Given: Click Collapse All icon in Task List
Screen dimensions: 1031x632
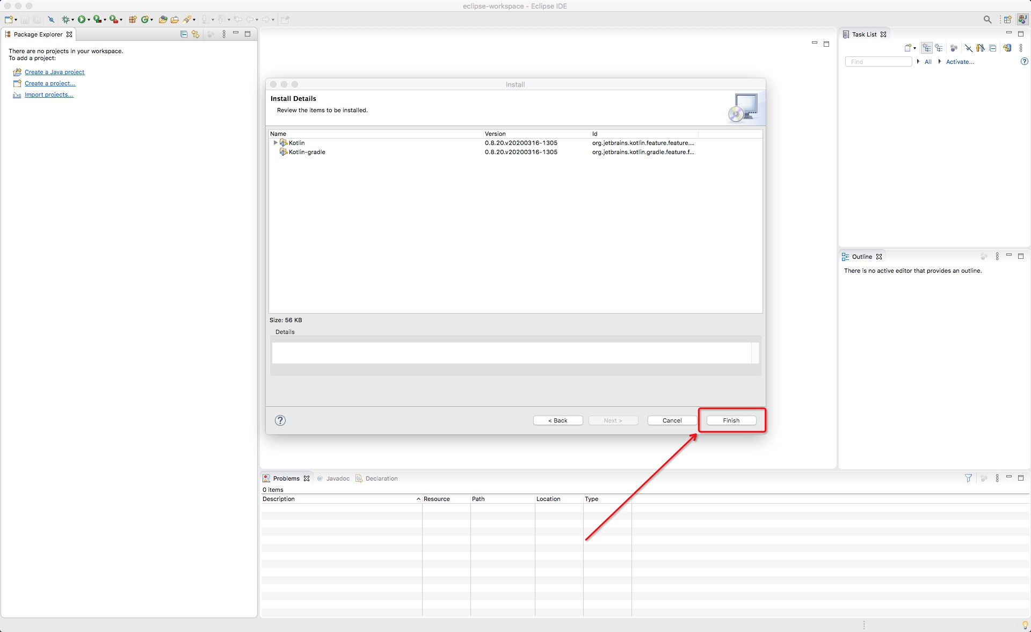Looking at the screenshot, I should click(993, 48).
